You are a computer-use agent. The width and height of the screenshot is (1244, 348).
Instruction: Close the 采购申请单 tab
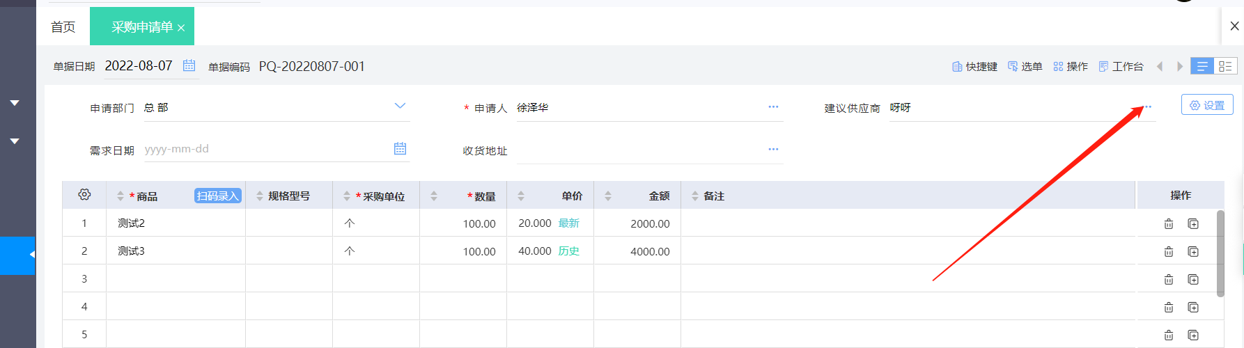(x=181, y=28)
